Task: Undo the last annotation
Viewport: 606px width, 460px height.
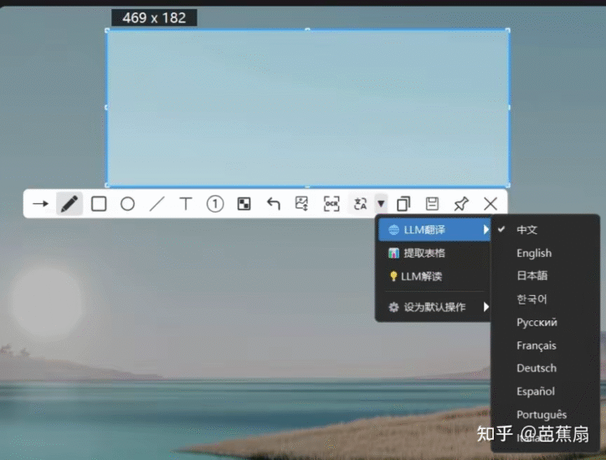Action: point(273,203)
